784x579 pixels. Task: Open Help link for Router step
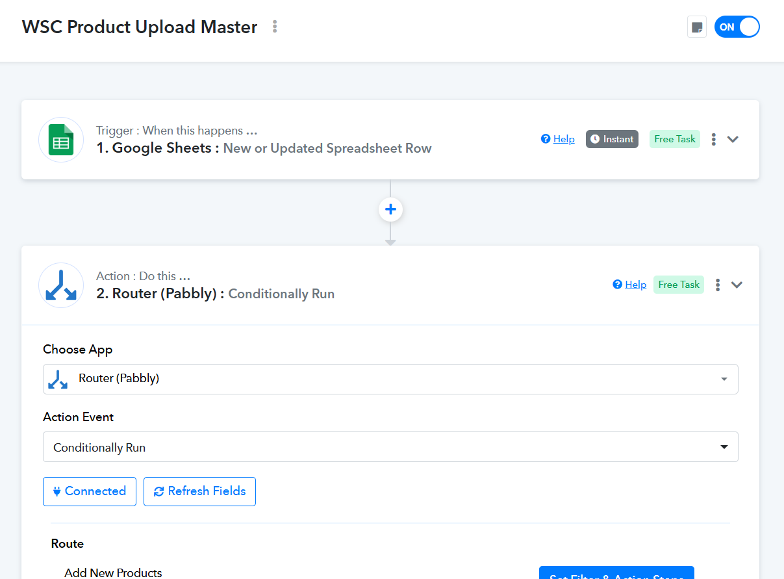click(635, 285)
